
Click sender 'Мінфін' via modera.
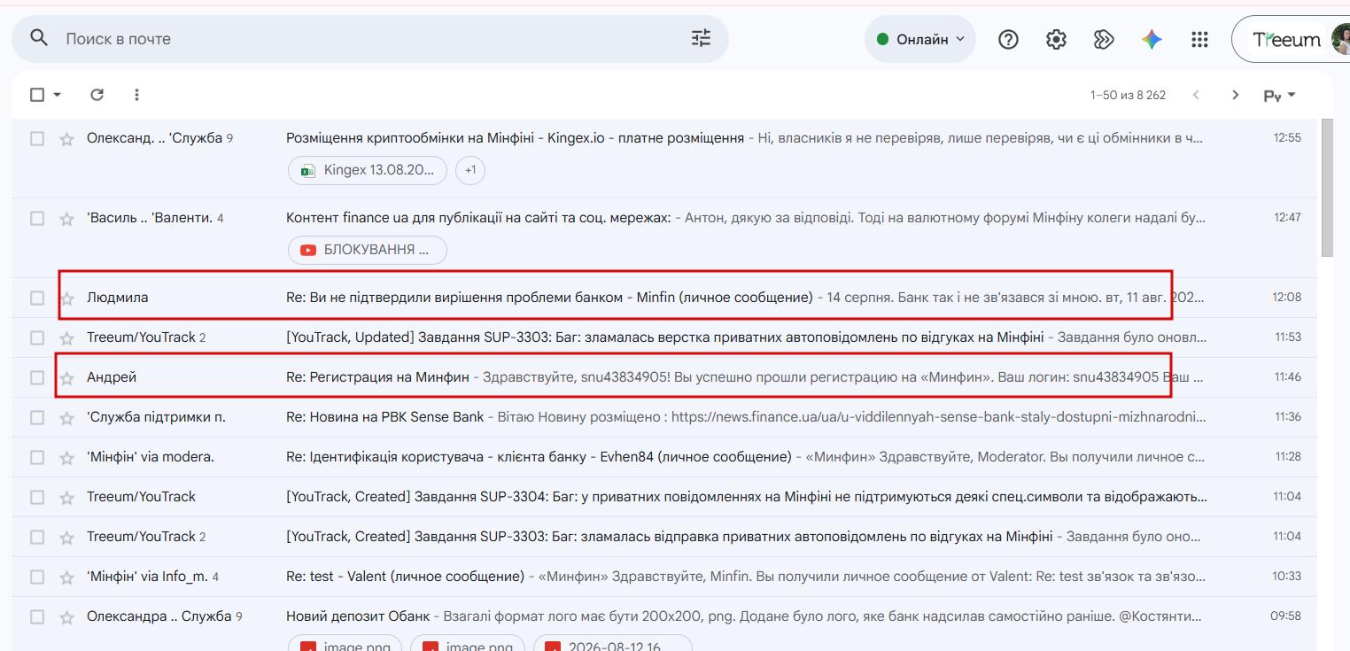click(151, 457)
